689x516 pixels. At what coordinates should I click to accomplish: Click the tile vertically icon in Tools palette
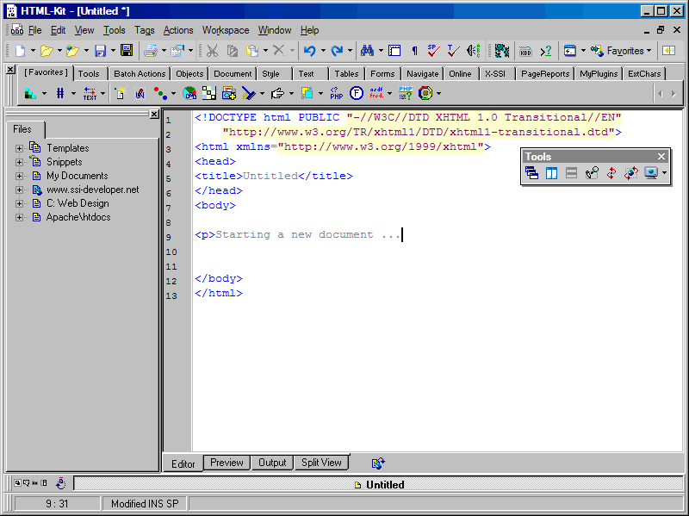tap(551, 173)
